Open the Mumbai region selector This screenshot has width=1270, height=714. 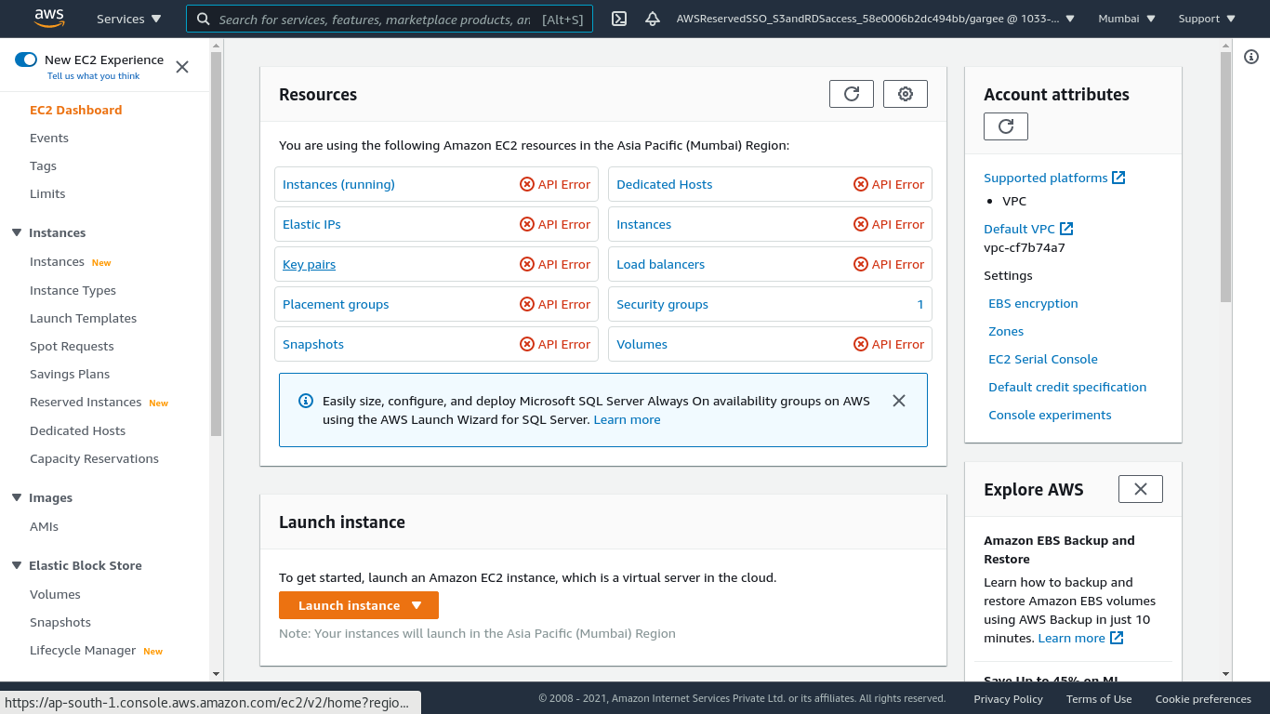coord(1126,19)
